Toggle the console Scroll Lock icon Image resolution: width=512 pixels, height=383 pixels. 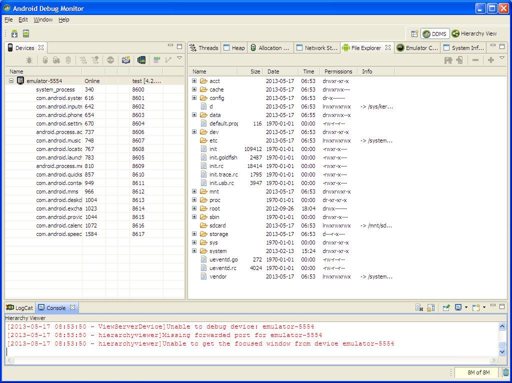pyautogui.click(x=430, y=307)
